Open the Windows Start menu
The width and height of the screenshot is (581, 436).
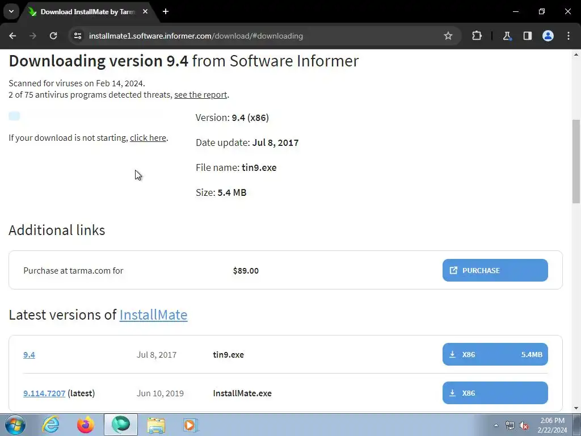click(15, 425)
